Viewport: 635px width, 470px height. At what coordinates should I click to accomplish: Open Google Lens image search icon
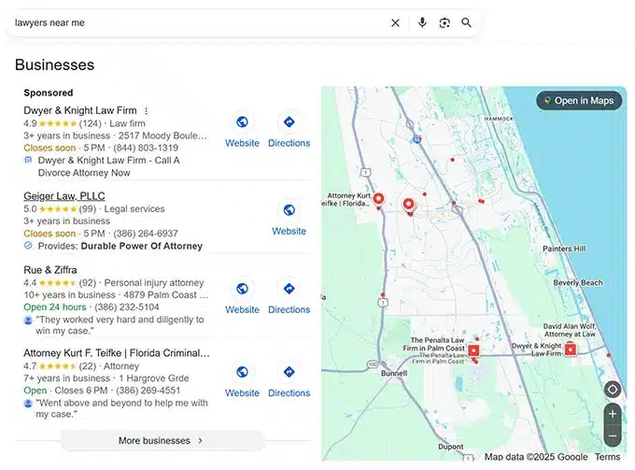(x=444, y=23)
